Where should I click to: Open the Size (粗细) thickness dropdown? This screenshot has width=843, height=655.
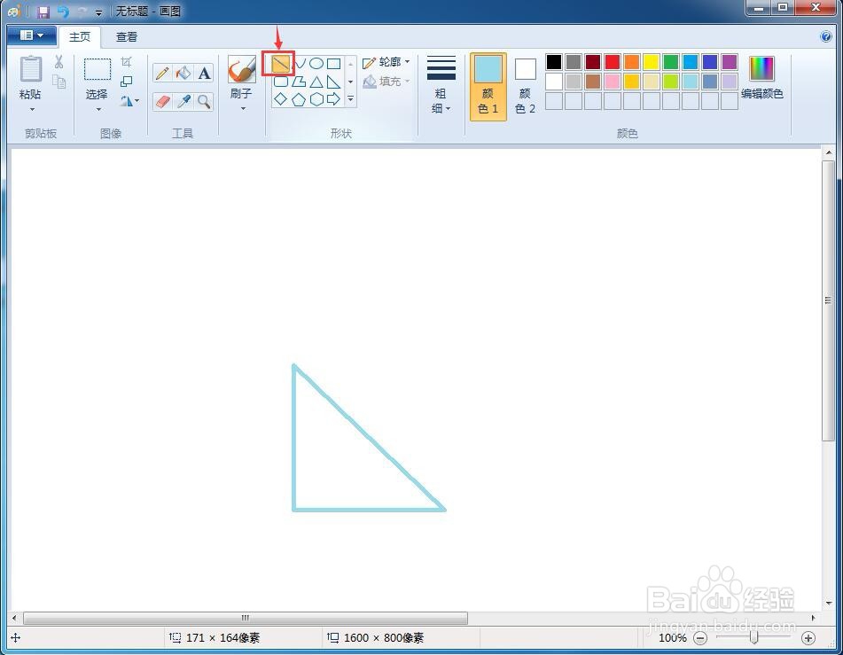tap(441, 84)
